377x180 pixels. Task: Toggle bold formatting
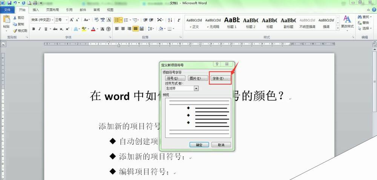[34, 29]
